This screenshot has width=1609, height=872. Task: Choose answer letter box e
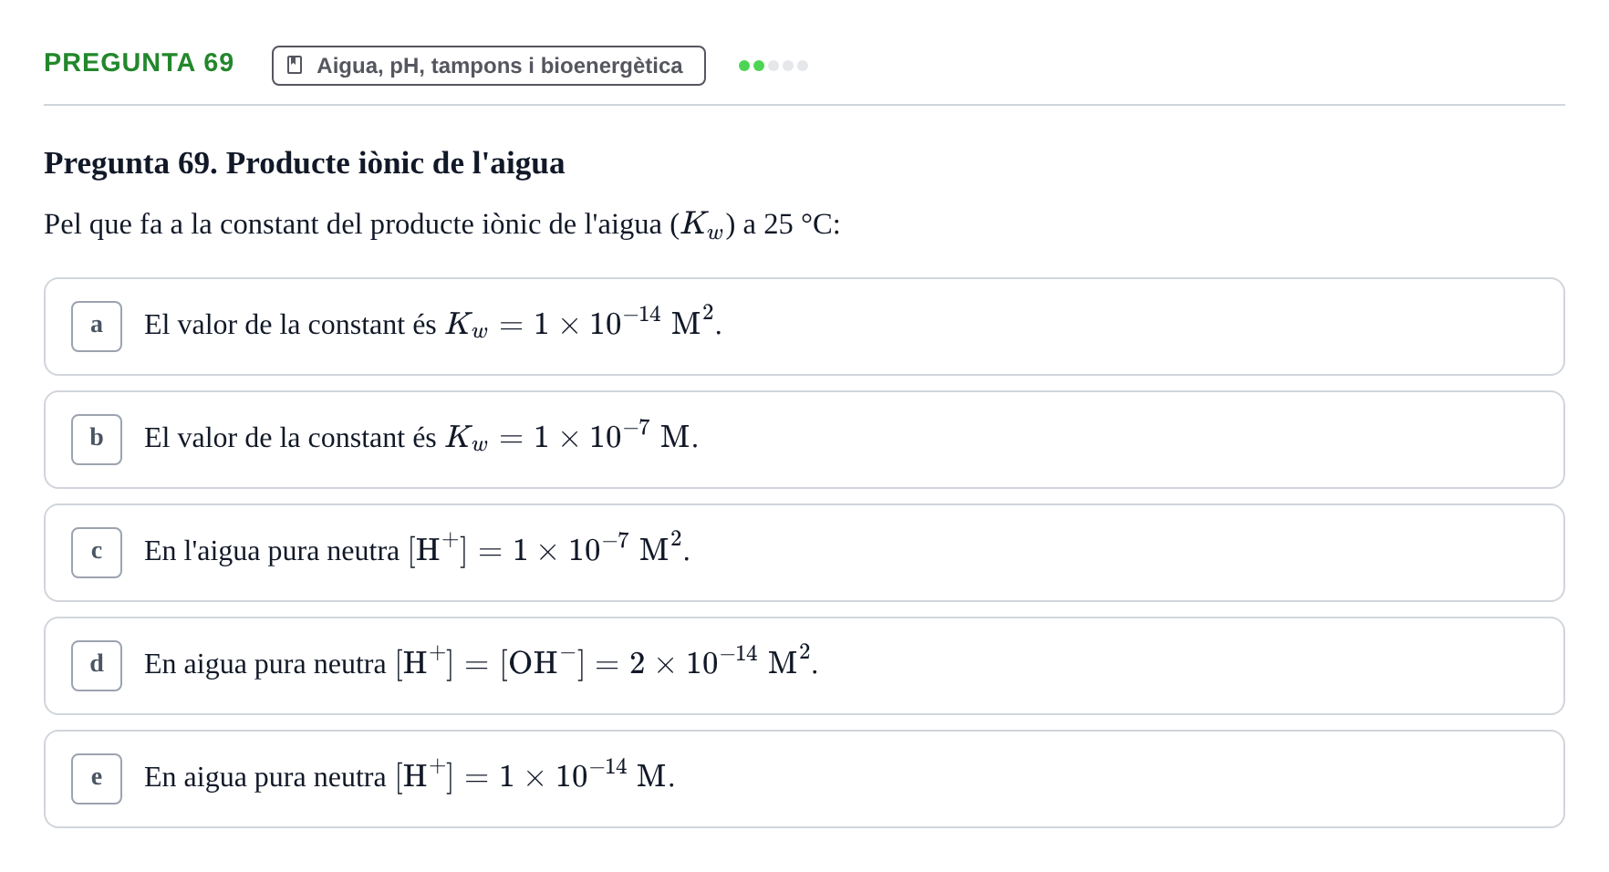point(97,779)
